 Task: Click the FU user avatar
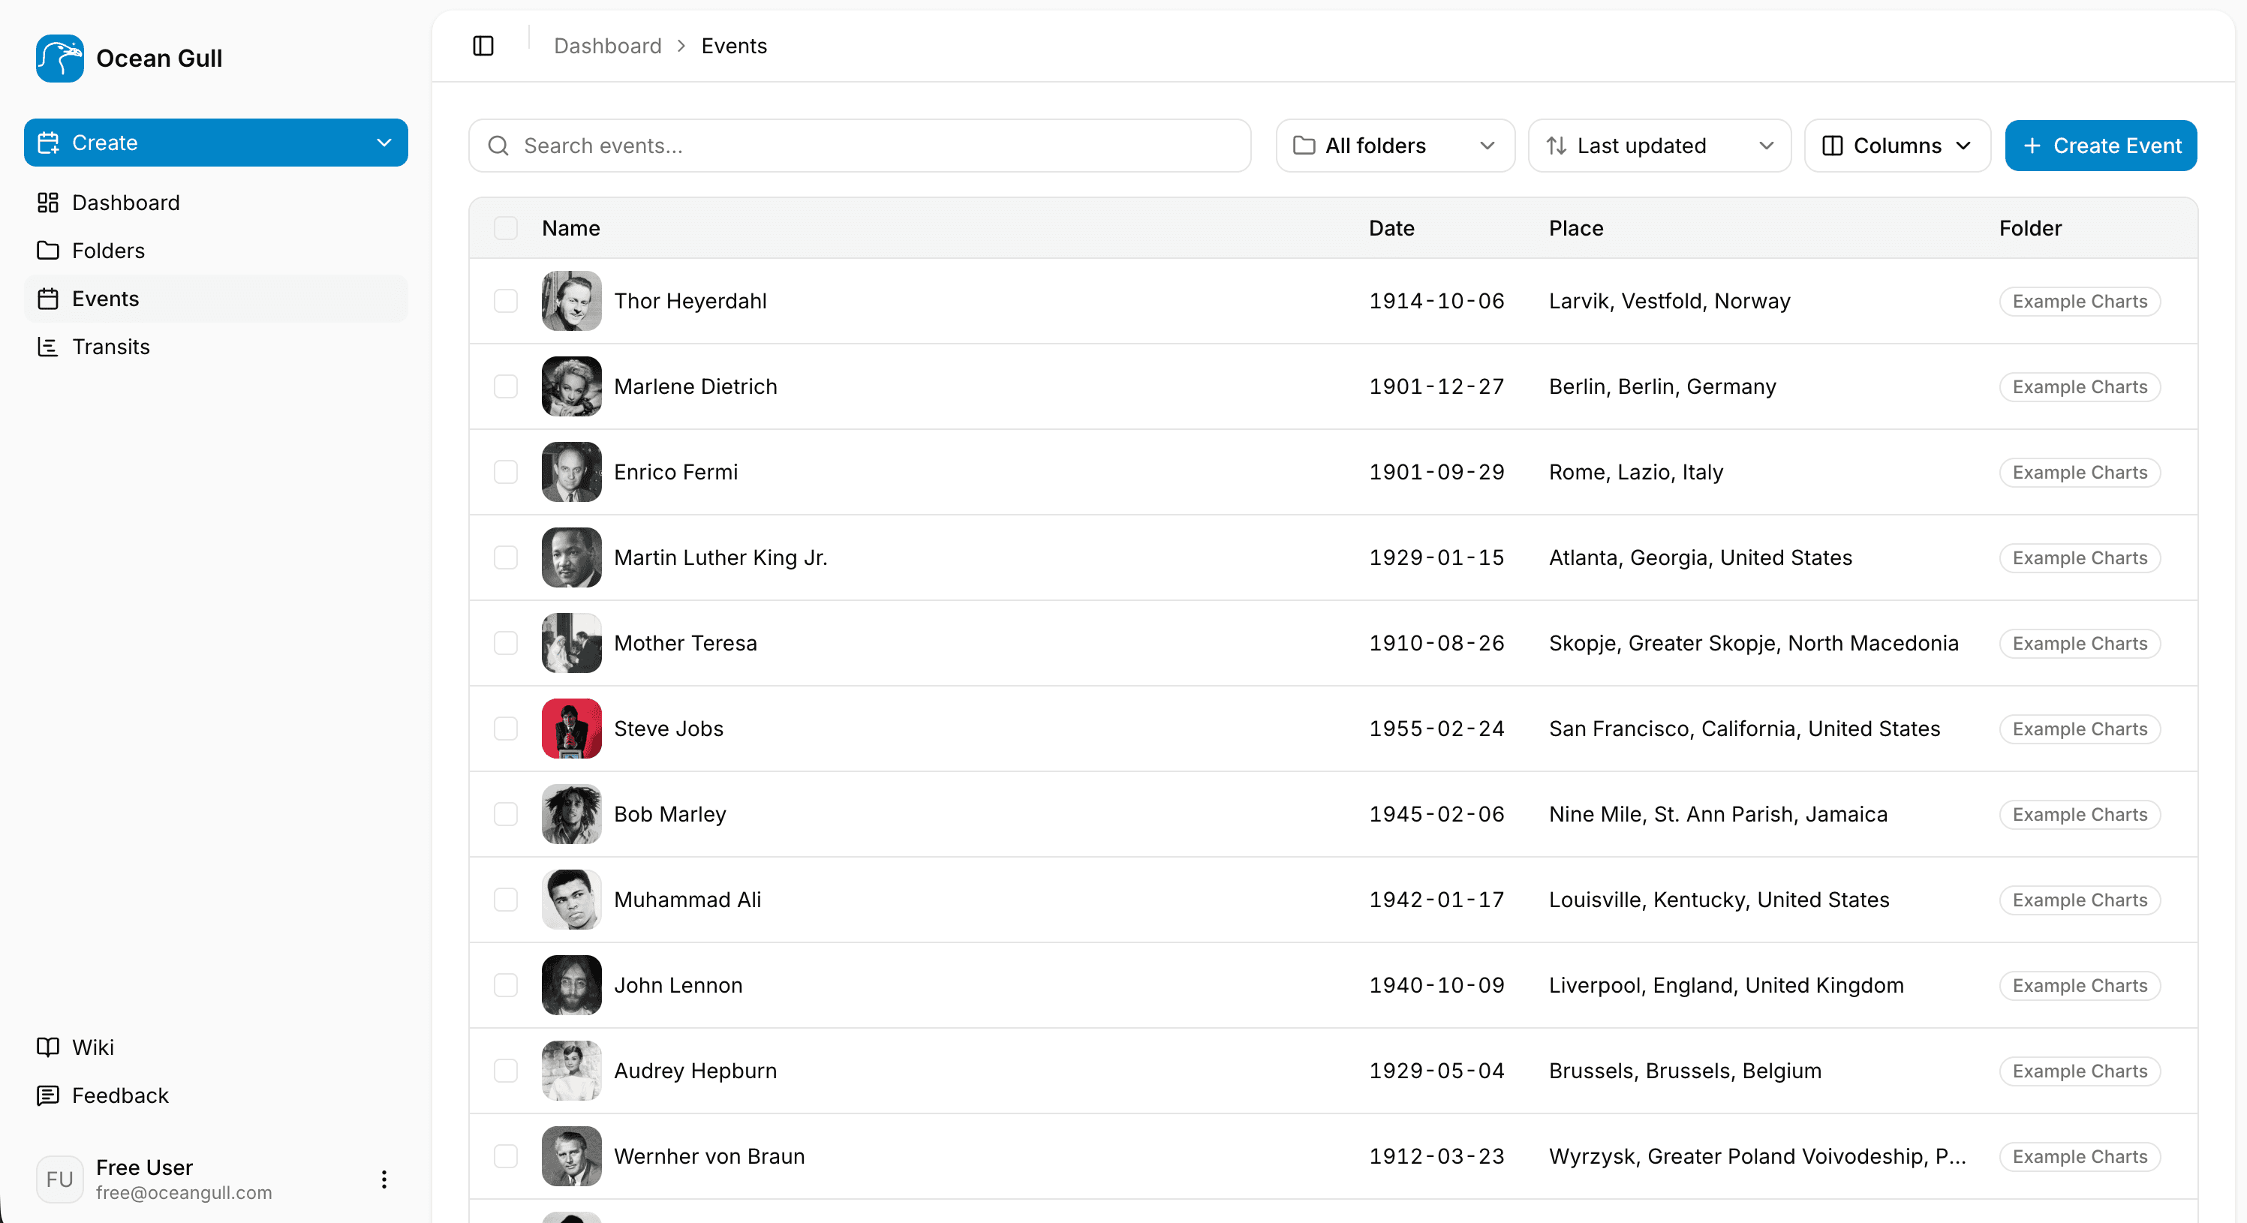59,1179
